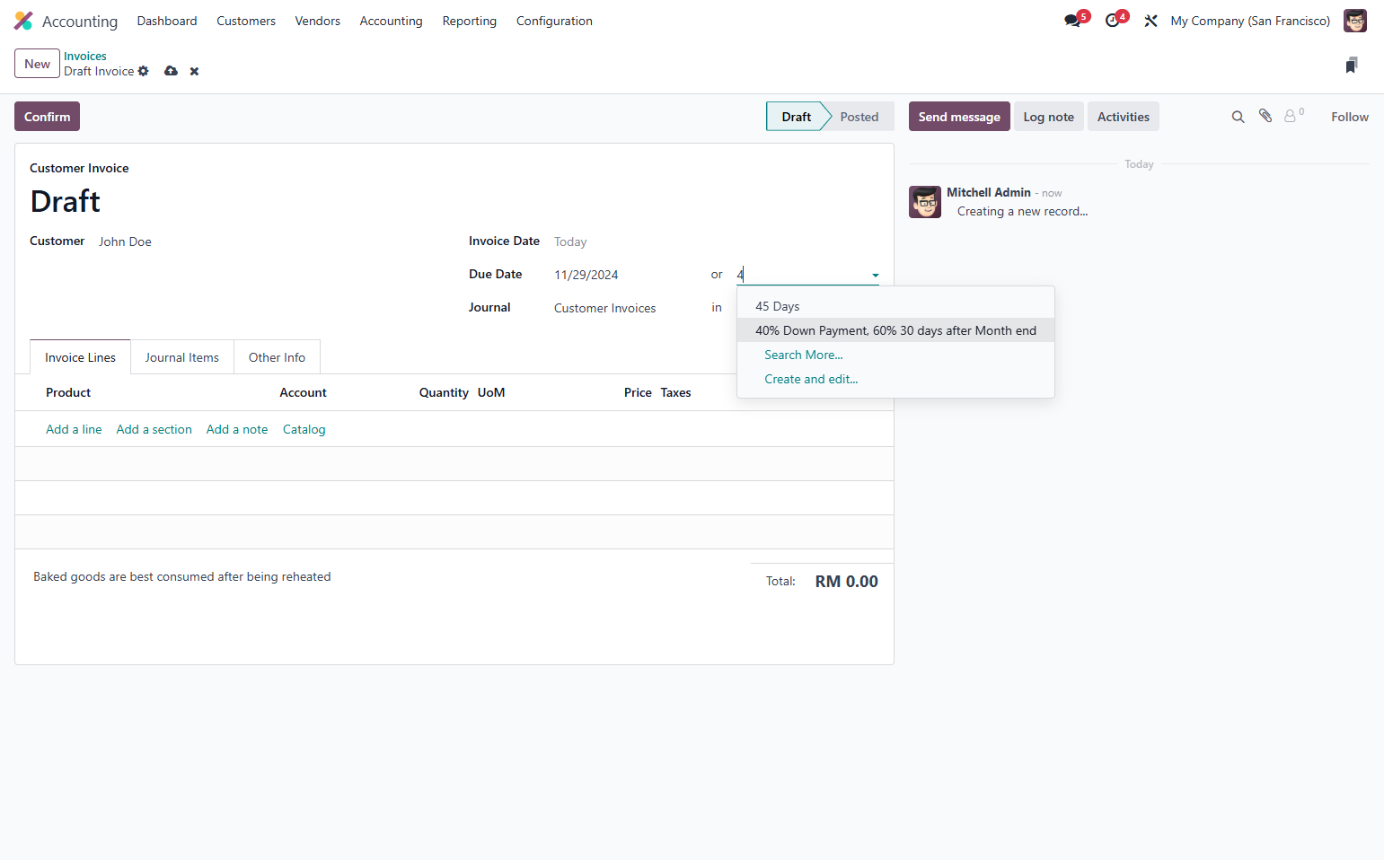The image size is (1384, 860).
Task: Discard changes with the X icon
Action: 194,71
